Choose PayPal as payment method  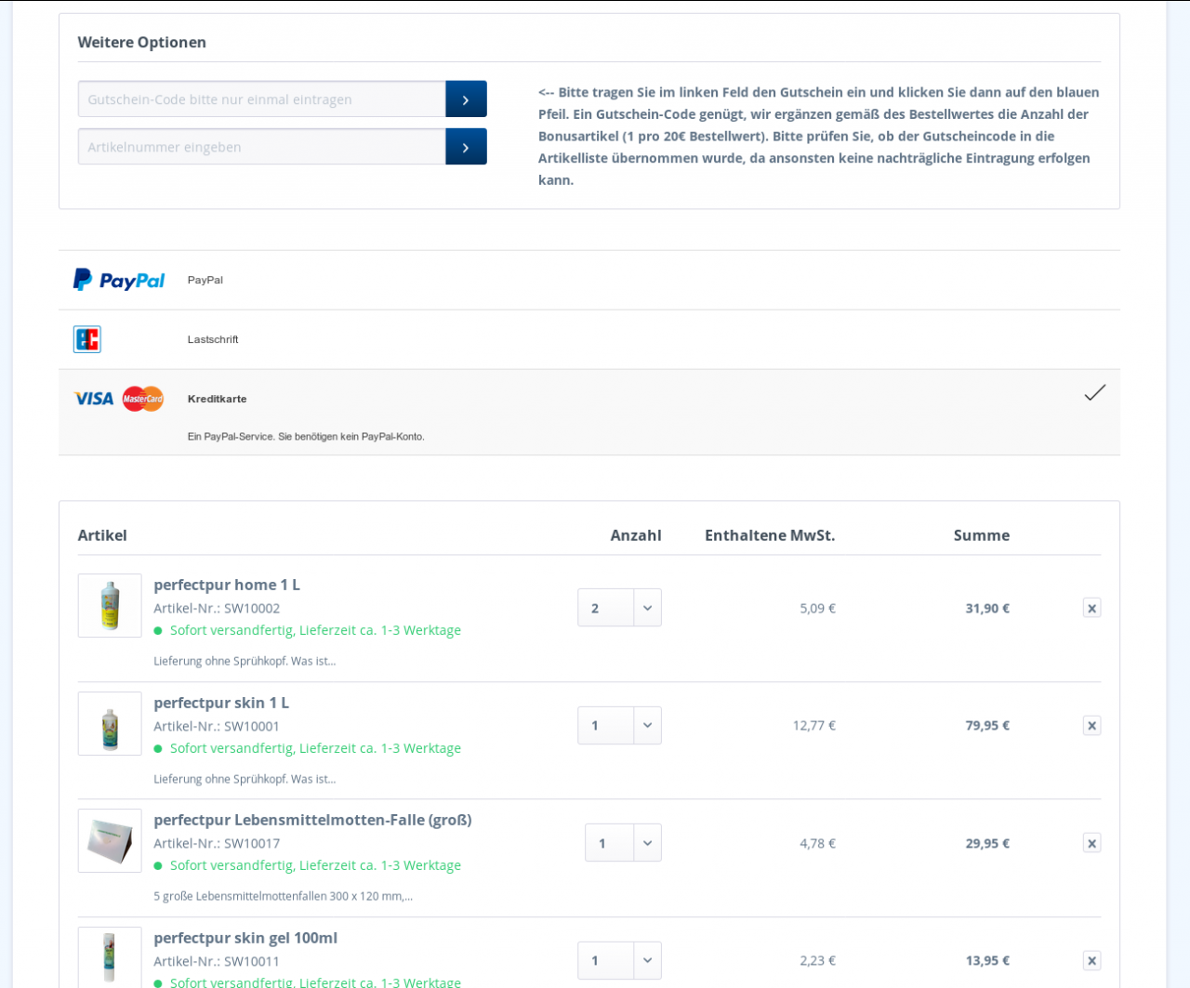[589, 280]
